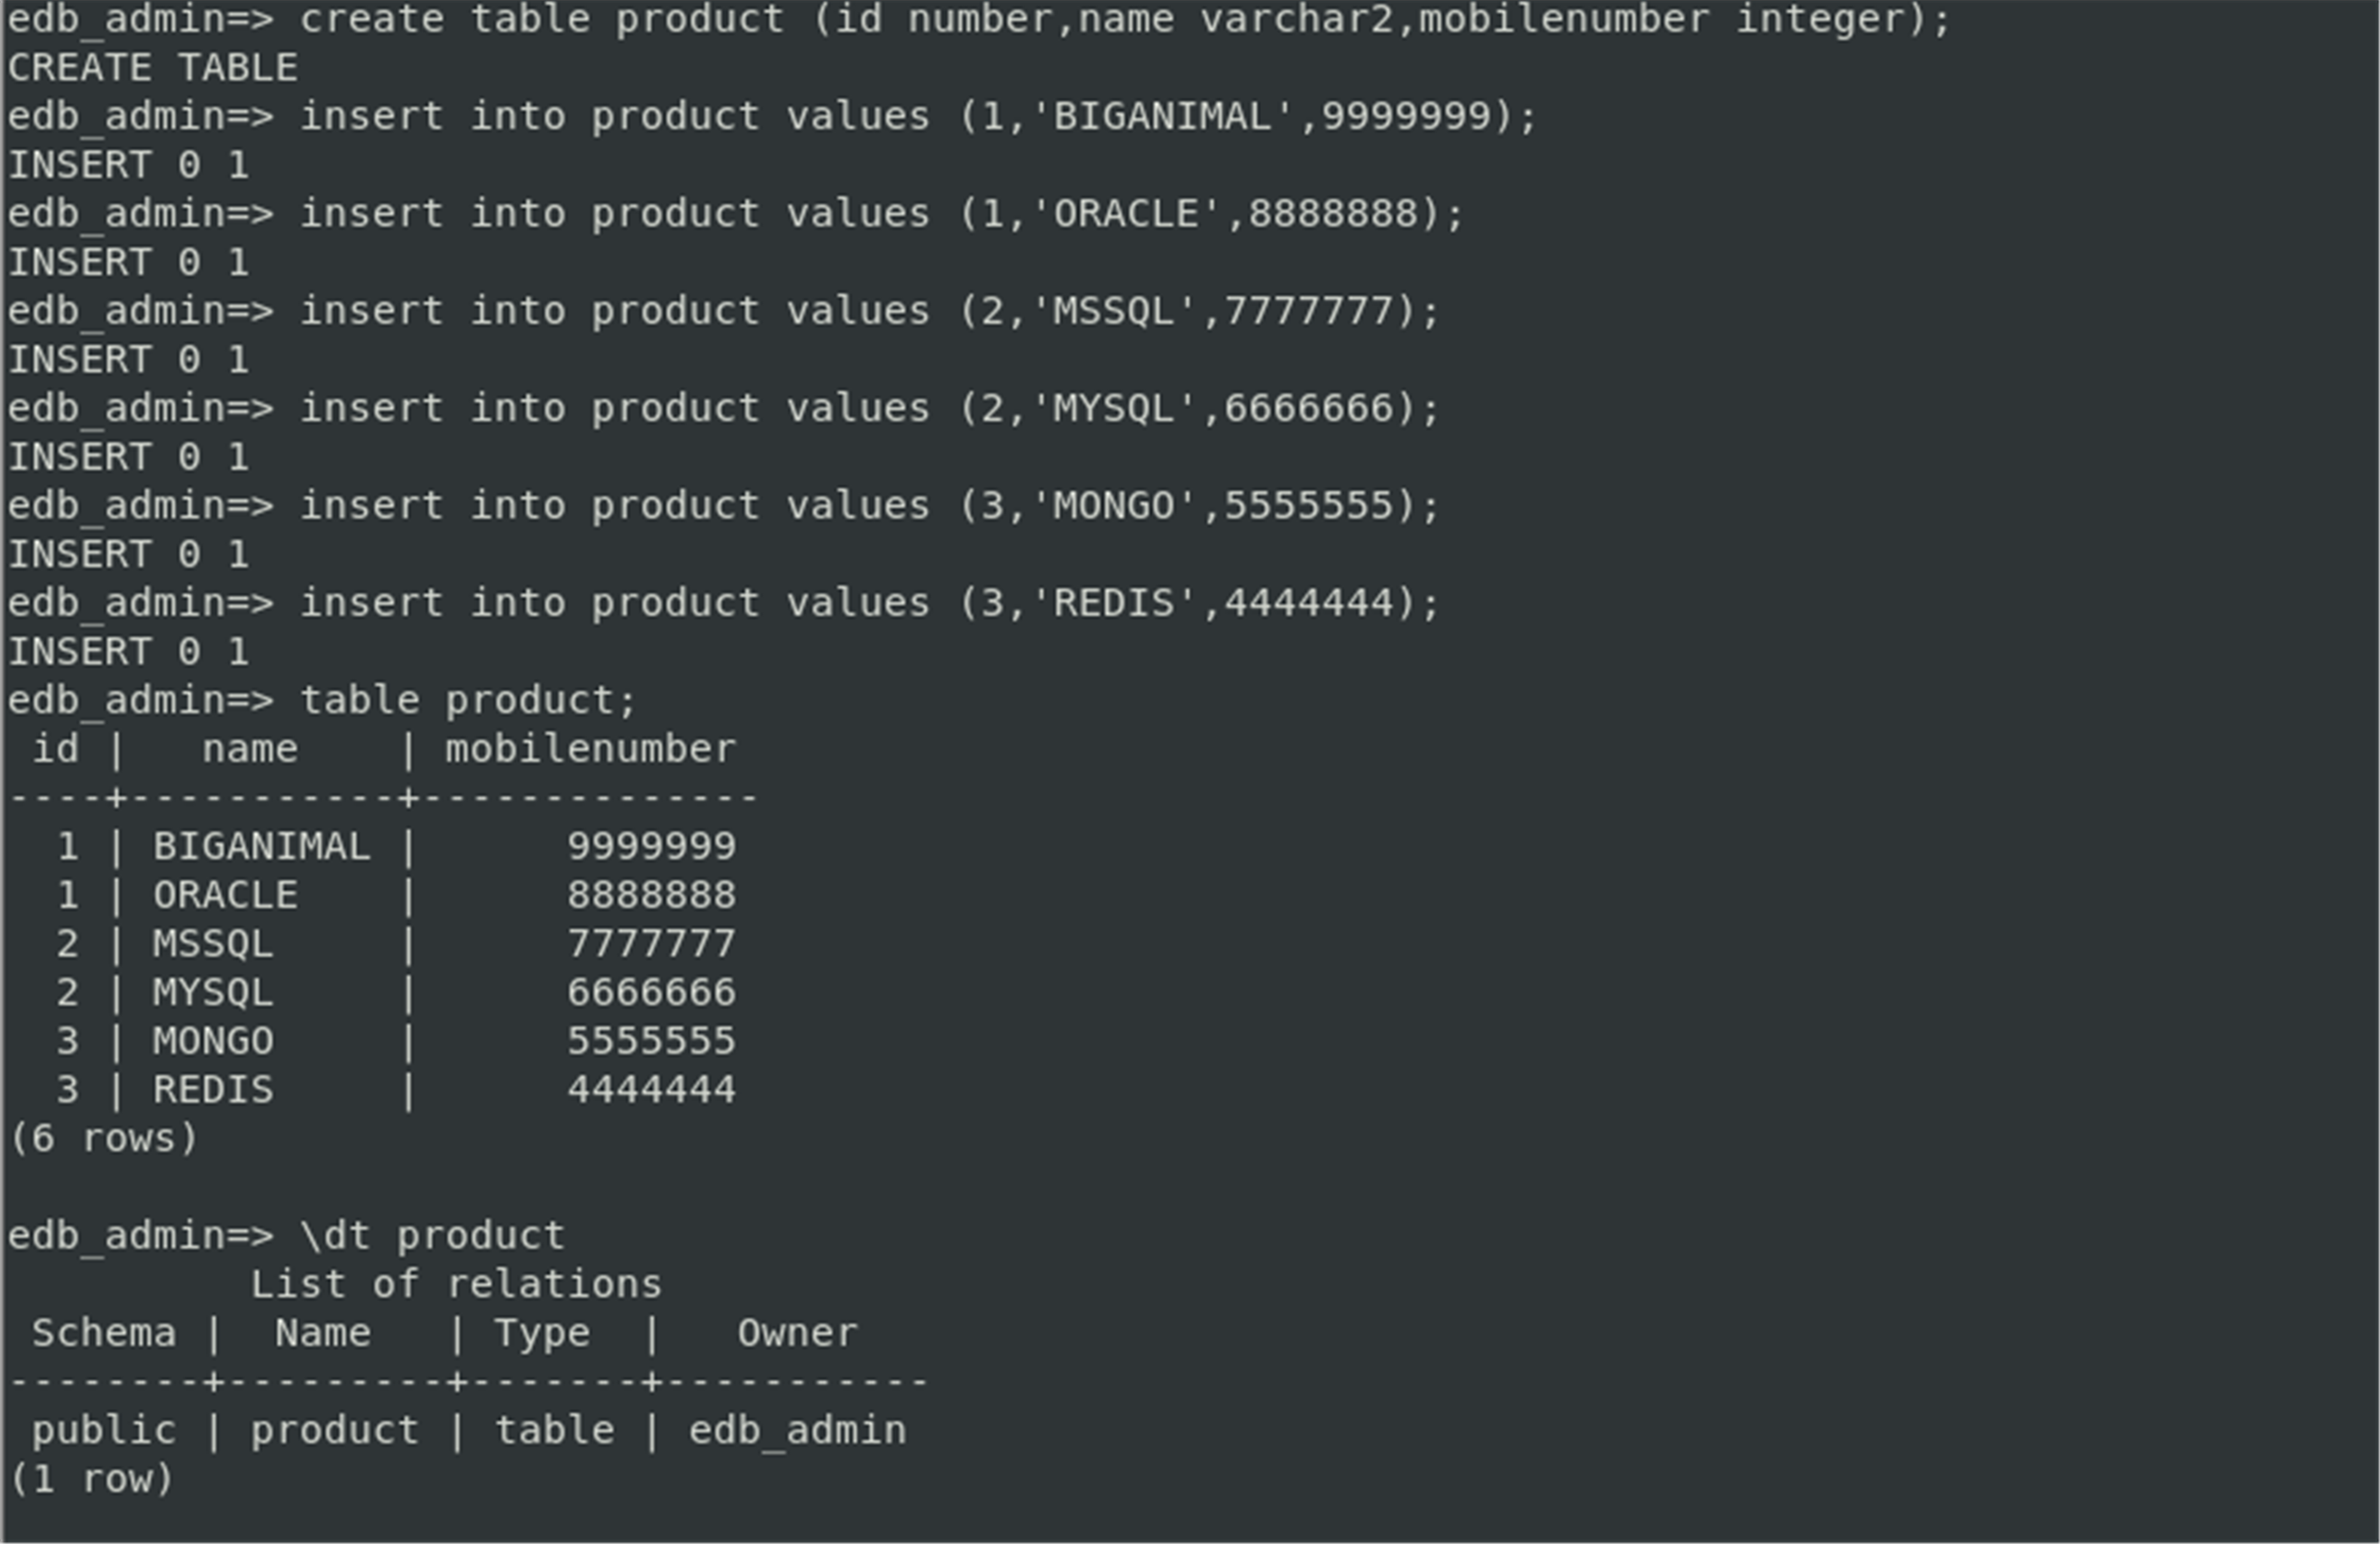Click the '(6 rows)' summary text
2380x1544 pixels.
click(x=103, y=1138)
